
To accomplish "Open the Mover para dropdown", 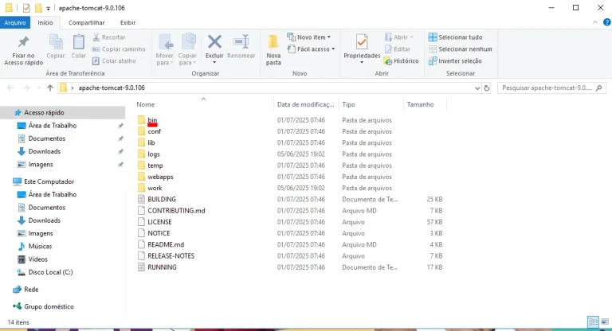I will [x=165, y=49].
